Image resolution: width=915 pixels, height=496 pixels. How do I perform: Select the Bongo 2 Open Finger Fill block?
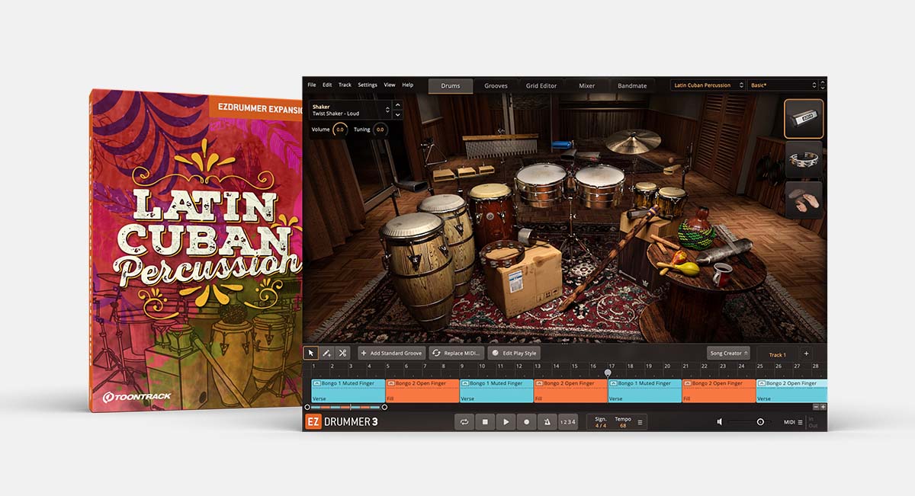tap(423, 392)
